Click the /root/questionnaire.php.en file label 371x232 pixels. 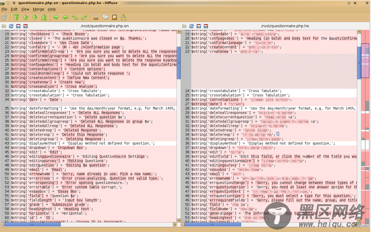(x=105, y=26)
